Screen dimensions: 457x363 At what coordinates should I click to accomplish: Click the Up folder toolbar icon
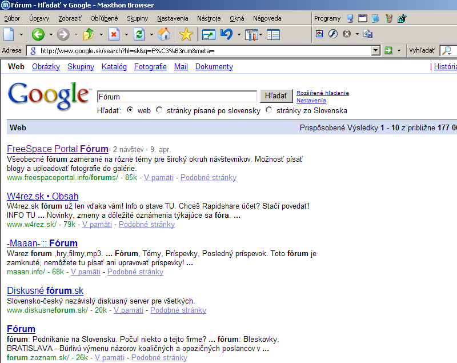pyautogui.click(x=89, y=34)
